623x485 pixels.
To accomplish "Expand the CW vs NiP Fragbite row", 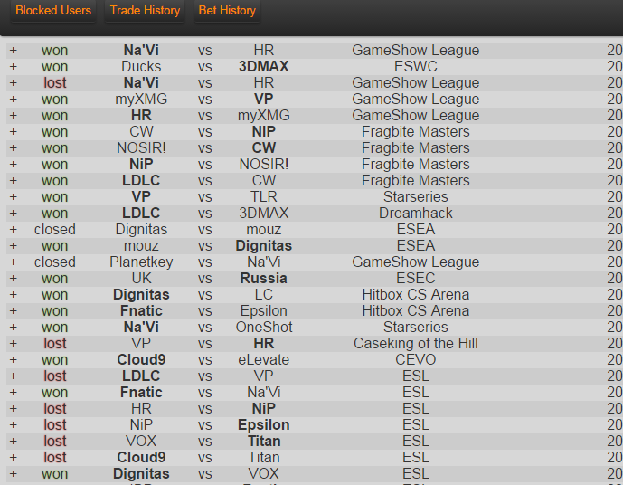I will tap(14, 131).
